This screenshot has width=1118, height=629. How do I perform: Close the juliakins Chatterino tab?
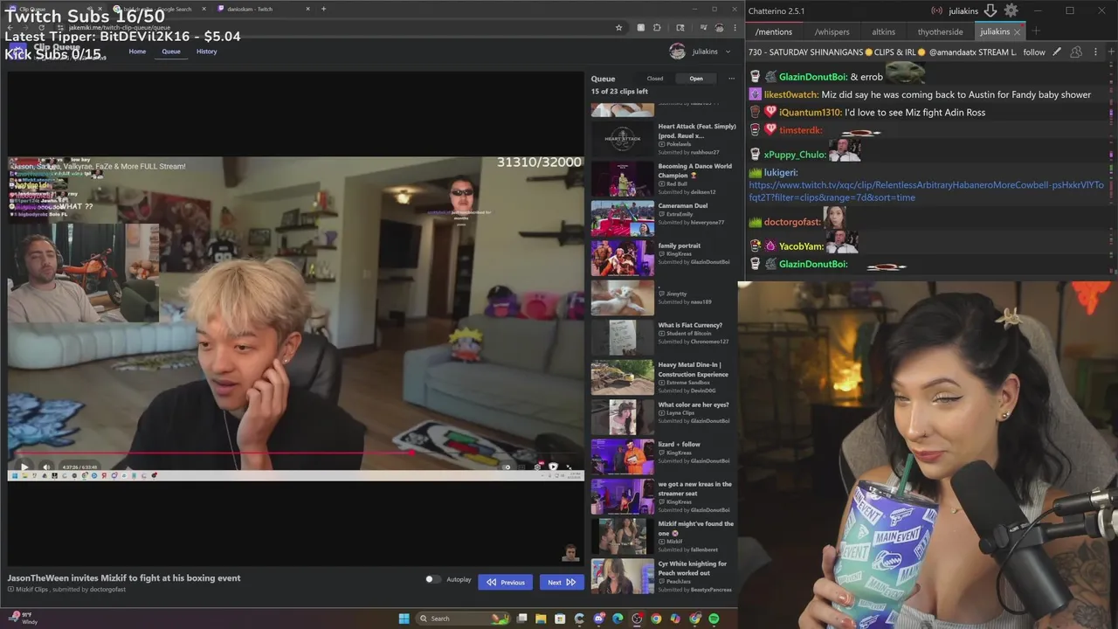point(1017,31)
